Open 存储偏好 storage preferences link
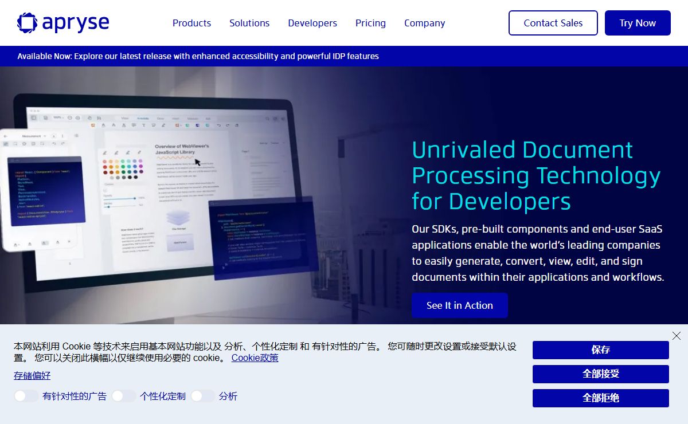The image size is (688, 424). (32, 375)
